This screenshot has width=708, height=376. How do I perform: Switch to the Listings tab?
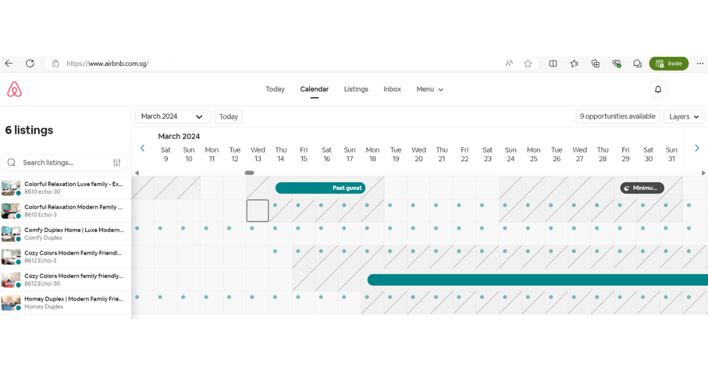coord(356,89)
